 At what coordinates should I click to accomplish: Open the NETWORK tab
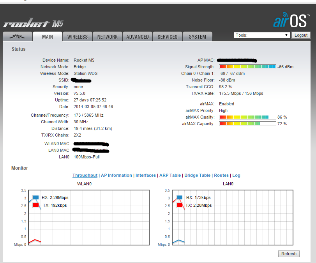[108, 37]
